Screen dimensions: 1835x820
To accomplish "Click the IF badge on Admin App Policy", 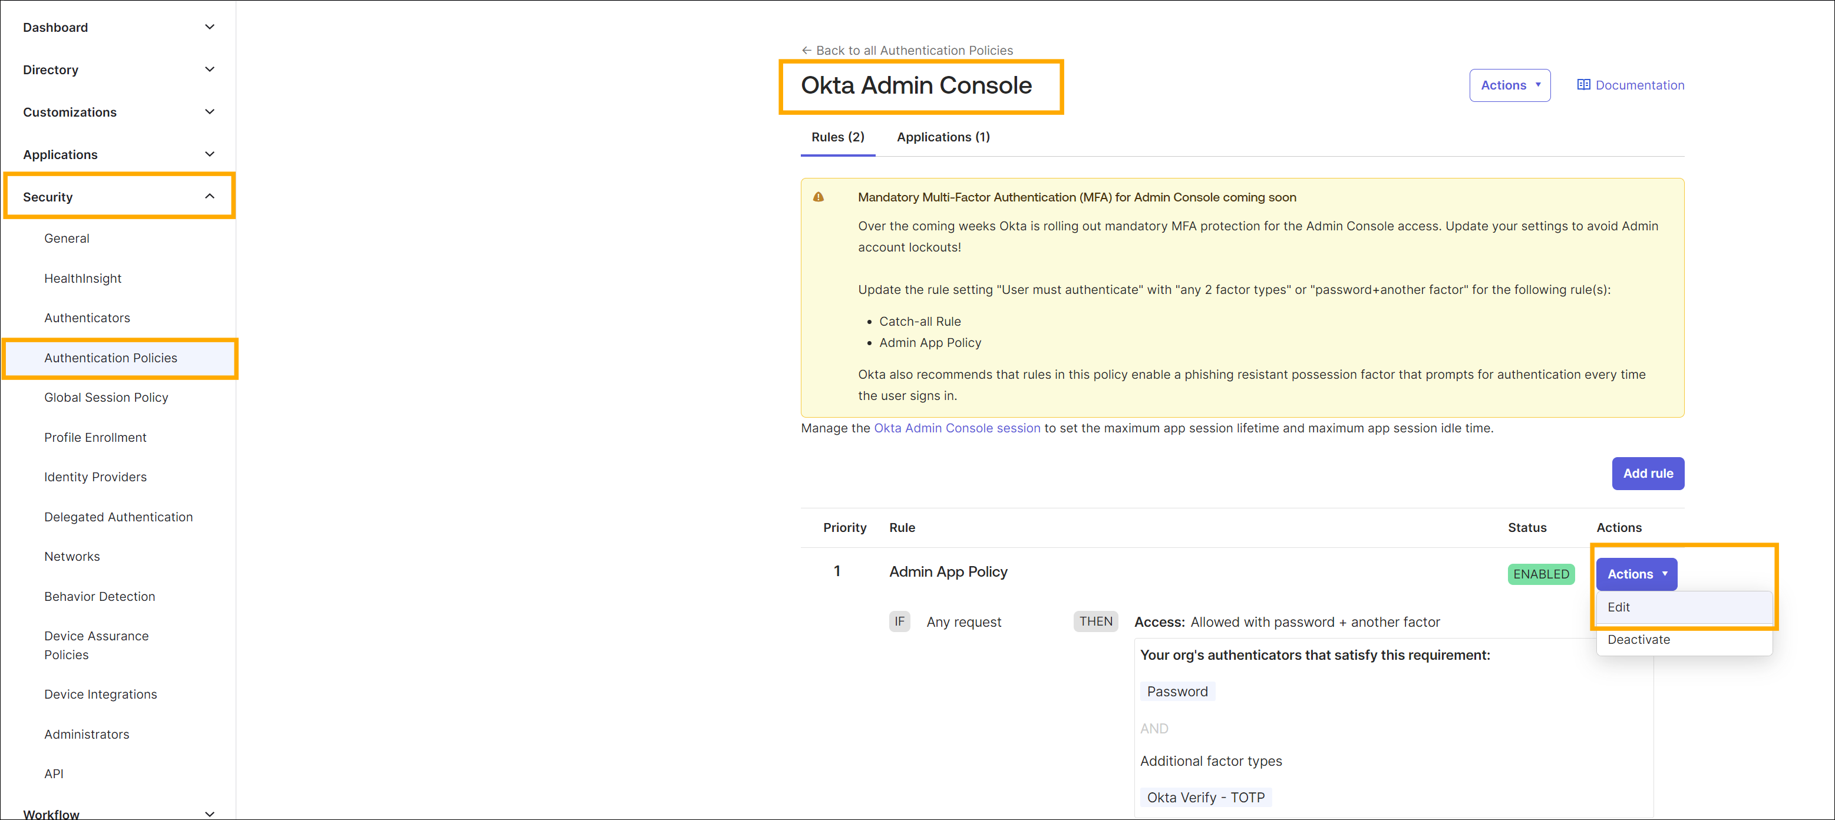I will coord(899,621).
